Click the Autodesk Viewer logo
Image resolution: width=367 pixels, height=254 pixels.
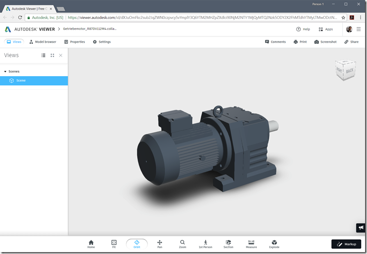[30, 29]
